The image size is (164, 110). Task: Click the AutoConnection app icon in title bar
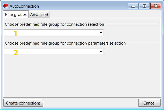6,6
